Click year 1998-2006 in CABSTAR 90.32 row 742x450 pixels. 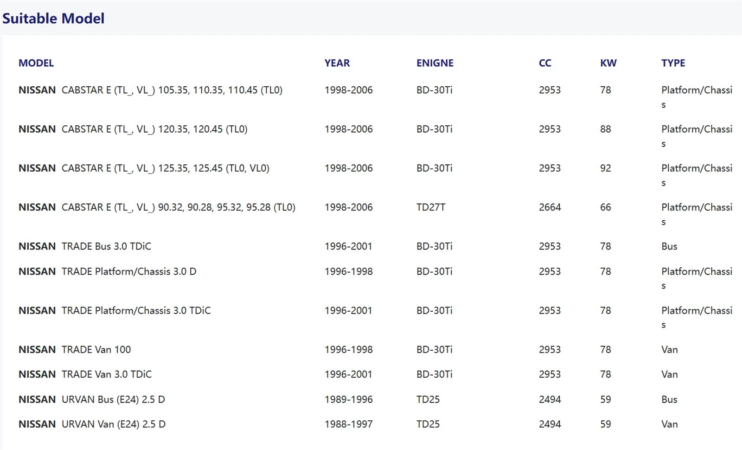349,207
